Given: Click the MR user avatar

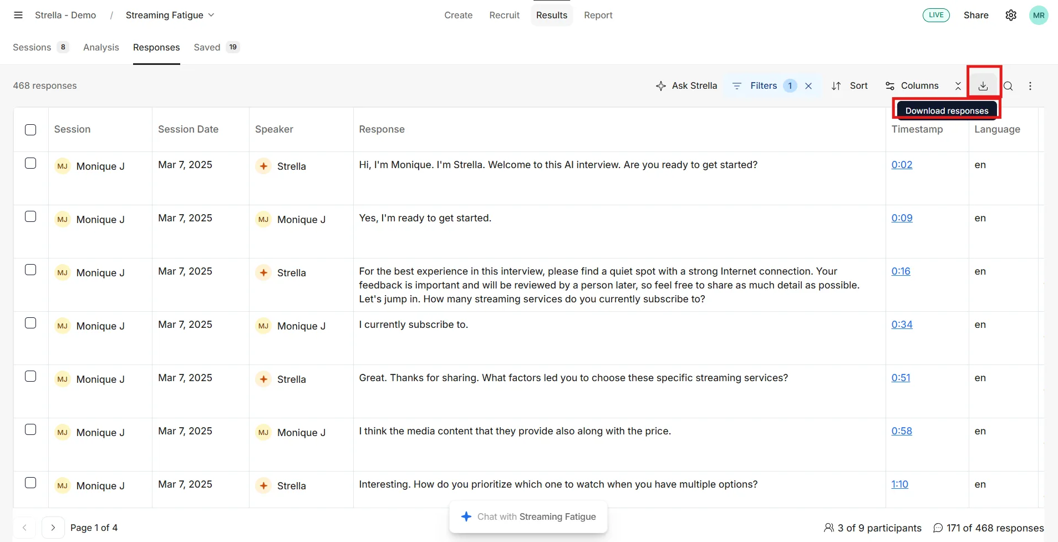Looking at the screenshot, I should pos(1039,15).
